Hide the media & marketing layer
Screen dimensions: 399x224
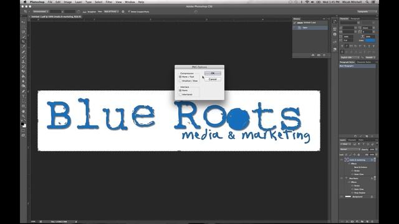tap(342, 160)
